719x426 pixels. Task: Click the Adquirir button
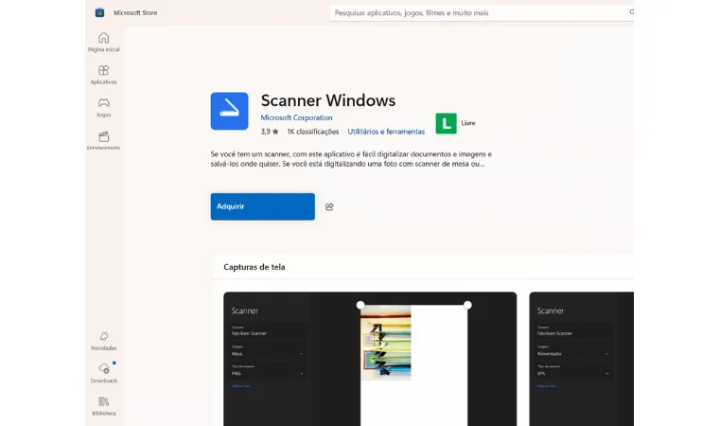[x=263, y=206]
